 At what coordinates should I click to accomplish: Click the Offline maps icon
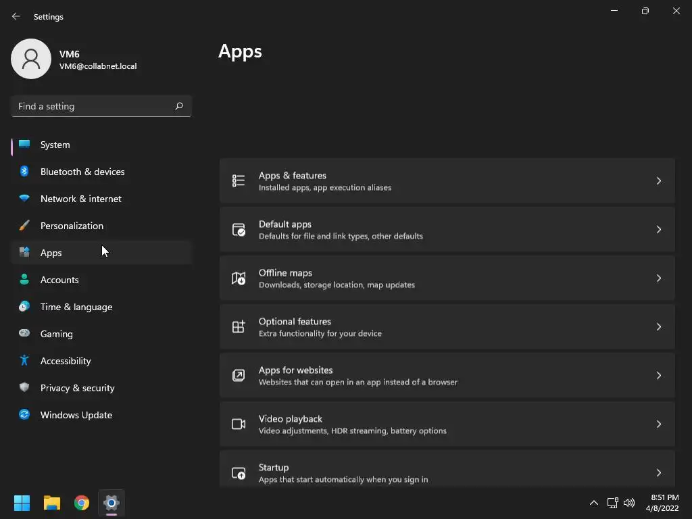[x=239, y=278]
